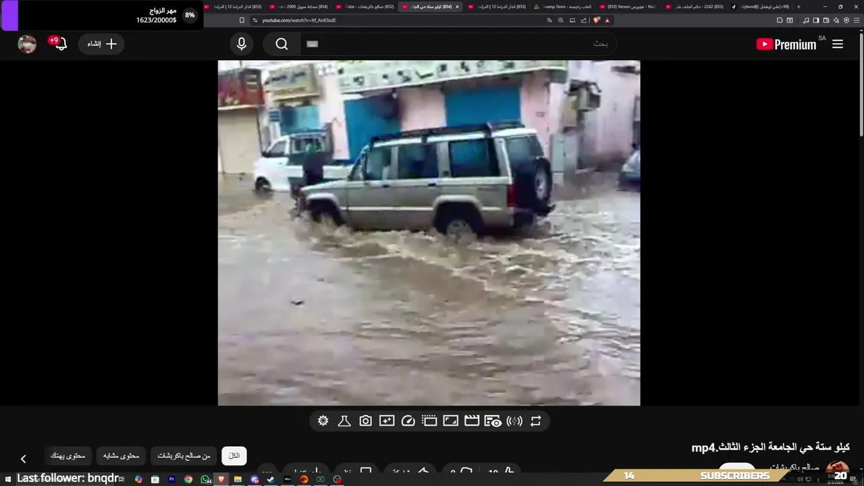
Task: Click the translate page icon in address bar
Action: (x=549, y=20)
